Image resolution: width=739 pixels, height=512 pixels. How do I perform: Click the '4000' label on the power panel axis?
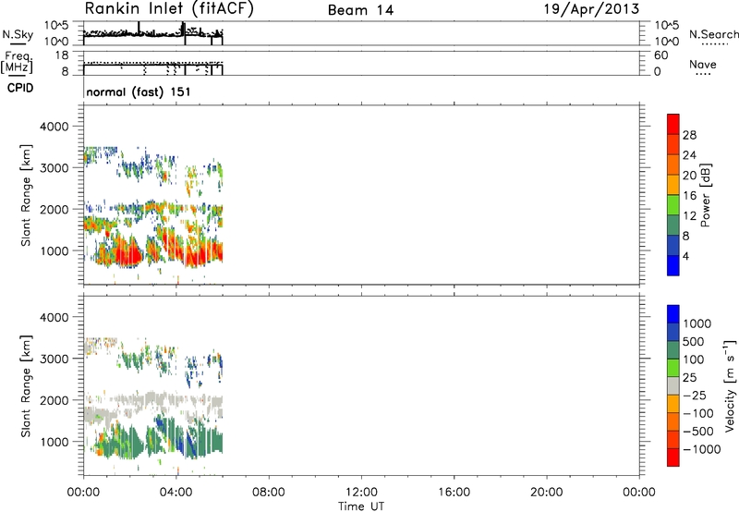point(54,127)
